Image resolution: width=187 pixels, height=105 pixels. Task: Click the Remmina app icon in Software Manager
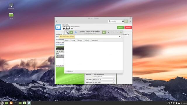coord(58,27)
